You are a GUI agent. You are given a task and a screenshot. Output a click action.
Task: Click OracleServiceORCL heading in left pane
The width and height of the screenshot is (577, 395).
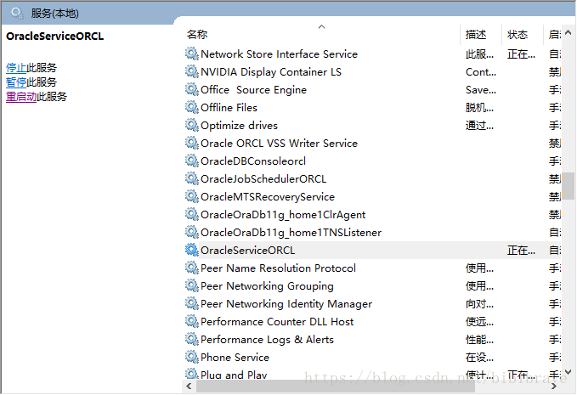[x=55, y=36]
